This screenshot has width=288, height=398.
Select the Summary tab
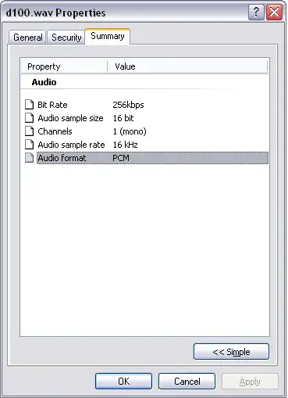point(108,36)
